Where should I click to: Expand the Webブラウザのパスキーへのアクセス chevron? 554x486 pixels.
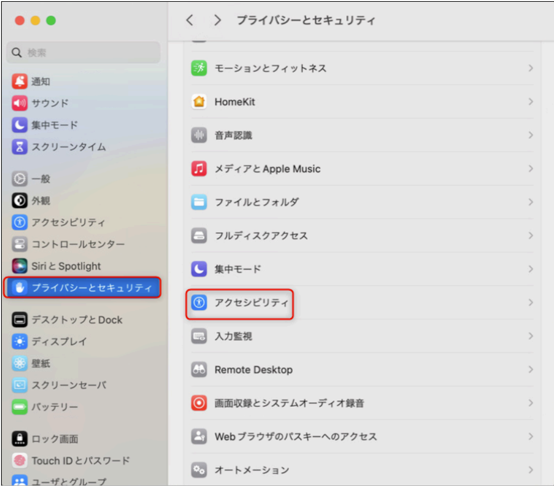click(530, 436)
